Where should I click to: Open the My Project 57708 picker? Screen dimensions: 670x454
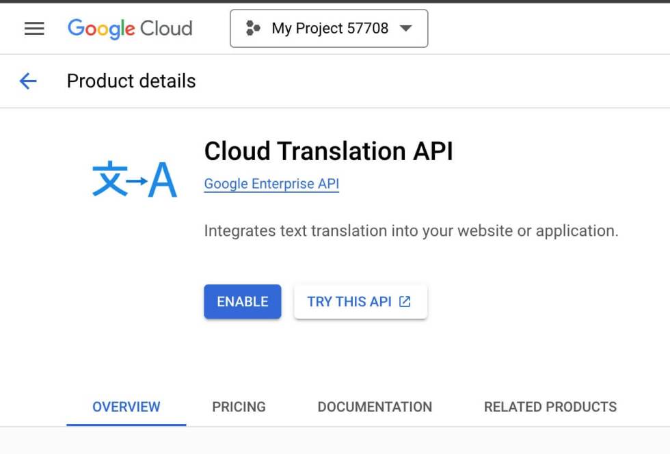tap(330, 29)
